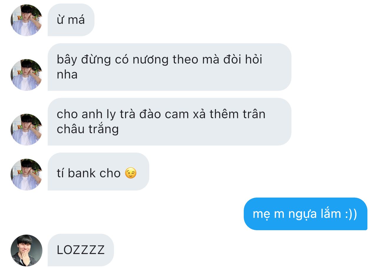Click the "bây đừng có nương theo" message bubble
Image resolution: width=378 pixels, height=269 pixels.
coord(170,67)
